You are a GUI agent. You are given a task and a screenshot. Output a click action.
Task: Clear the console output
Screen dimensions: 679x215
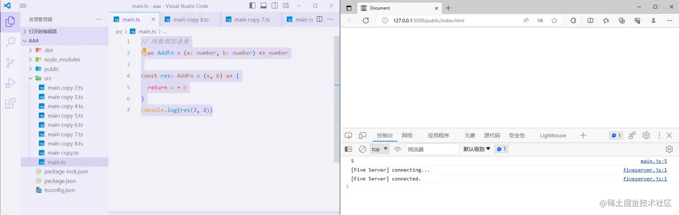pos(362,149)
